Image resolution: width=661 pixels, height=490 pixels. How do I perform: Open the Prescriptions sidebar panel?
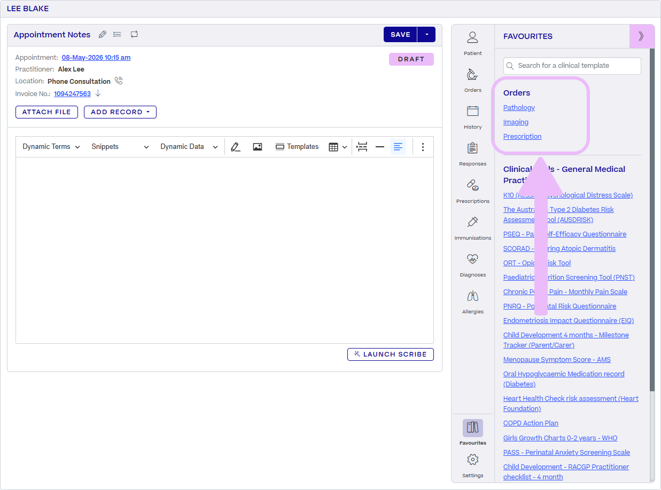472,191
